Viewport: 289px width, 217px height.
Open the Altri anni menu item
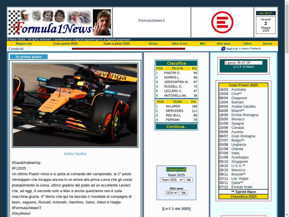pyautogui.click(x=224, y=44)
